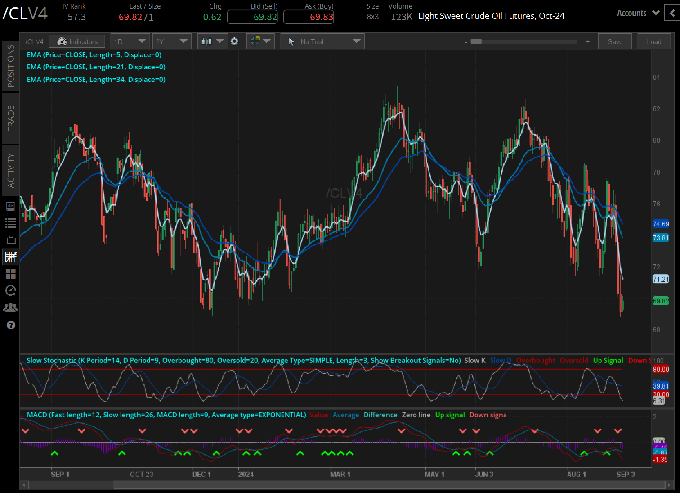Select the live TV sidebar icon
This screenshot has width=680, height=493.
(x=11, y=240)
